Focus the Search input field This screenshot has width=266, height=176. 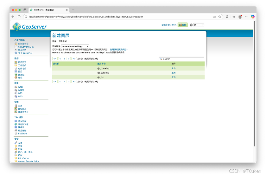[181, 59]
